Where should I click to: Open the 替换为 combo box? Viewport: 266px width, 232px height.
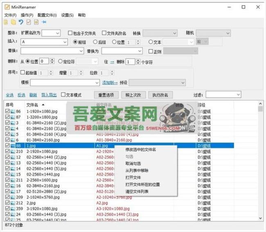(122, 51)
